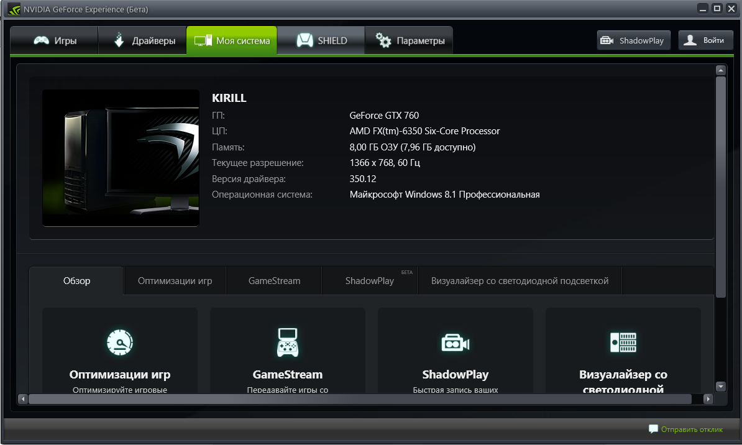The height and width of the screenshot is (445, 742).
Task: Click the Операционная система: label
Action: point(262,195)
